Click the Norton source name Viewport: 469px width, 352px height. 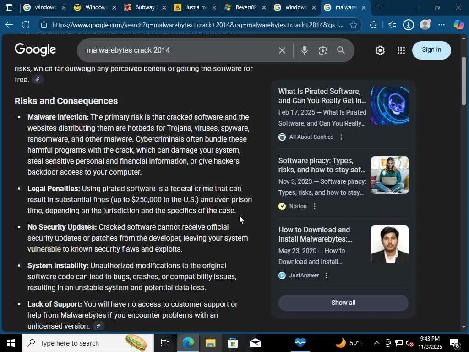click(x=298, y=206)
